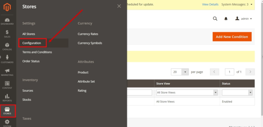Click the Add New Condition button
The height and width of the screenshot is (127, 263).
[x=232, y=37]
